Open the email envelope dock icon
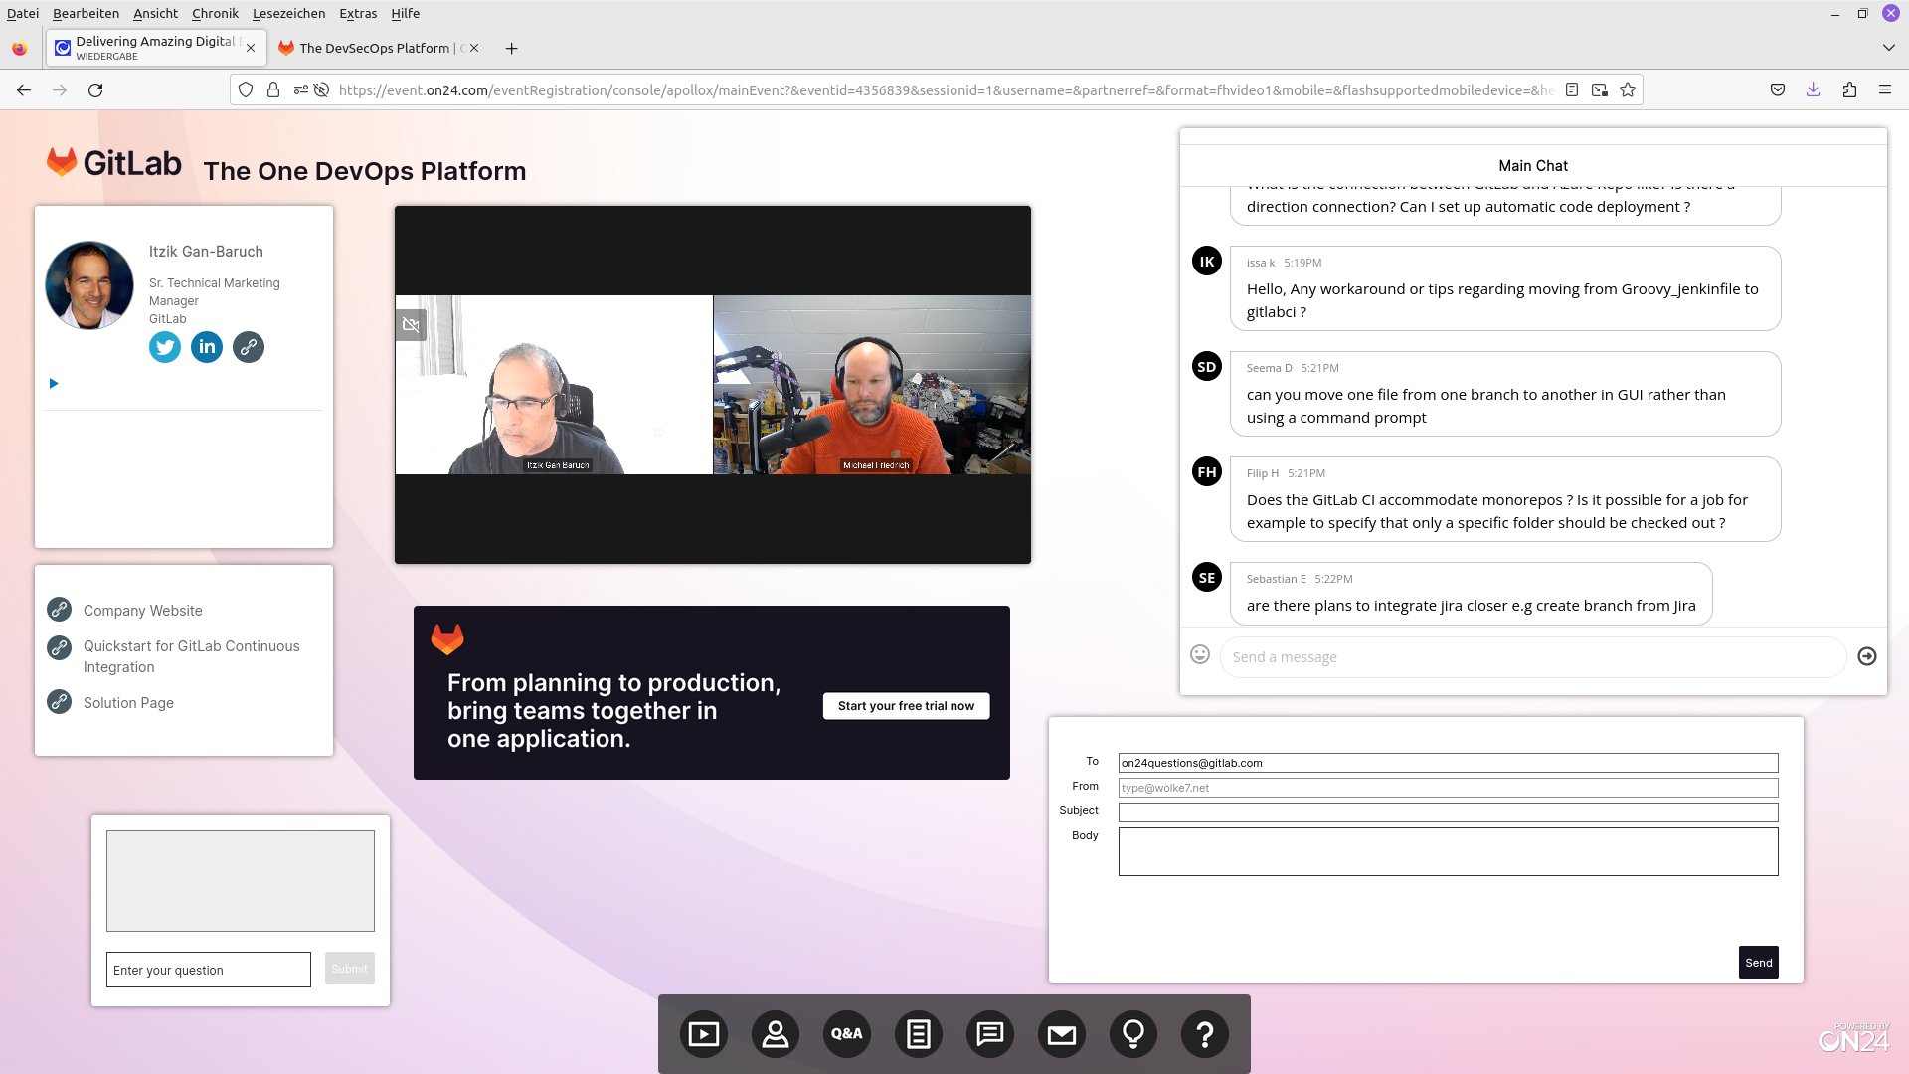1909x1074 pixels. coord(1062,1034)
